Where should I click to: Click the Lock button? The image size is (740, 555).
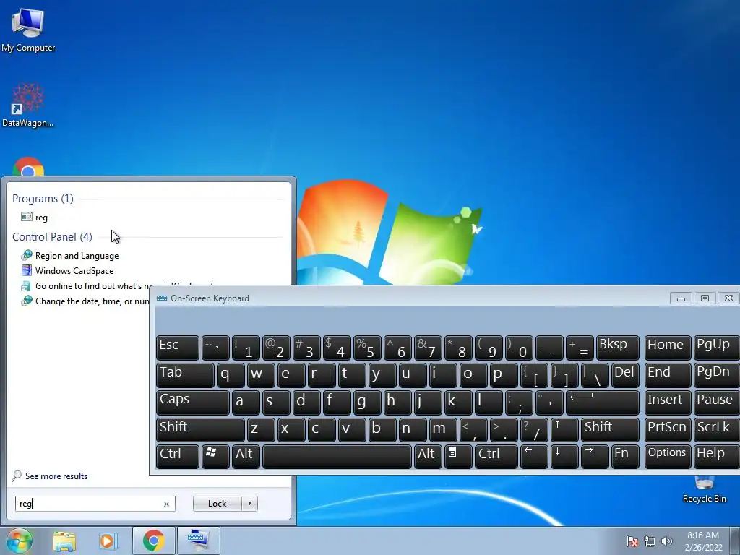(217, 504)
